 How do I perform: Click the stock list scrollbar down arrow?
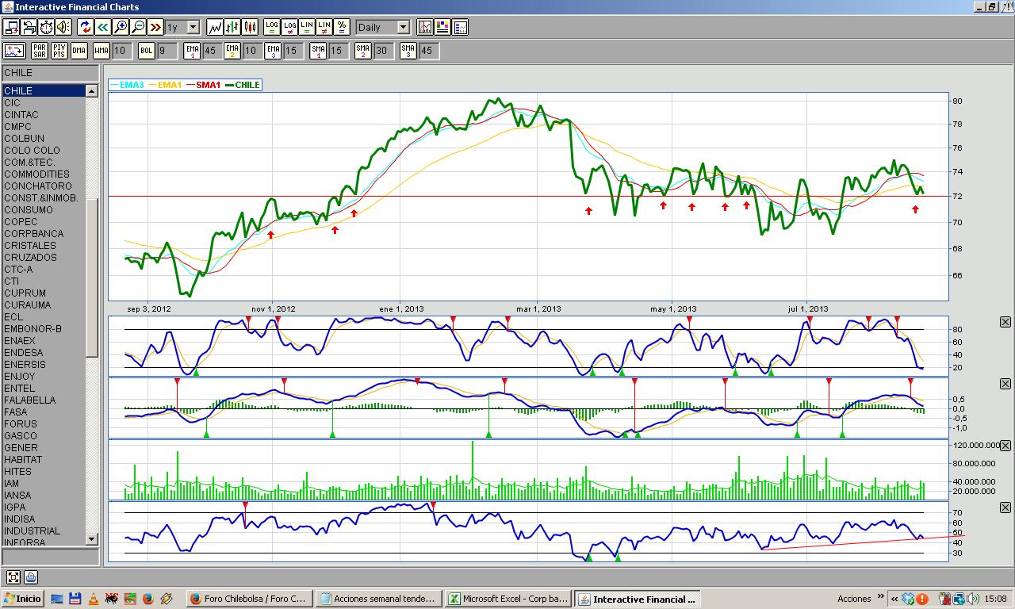(x=92, y=539)
